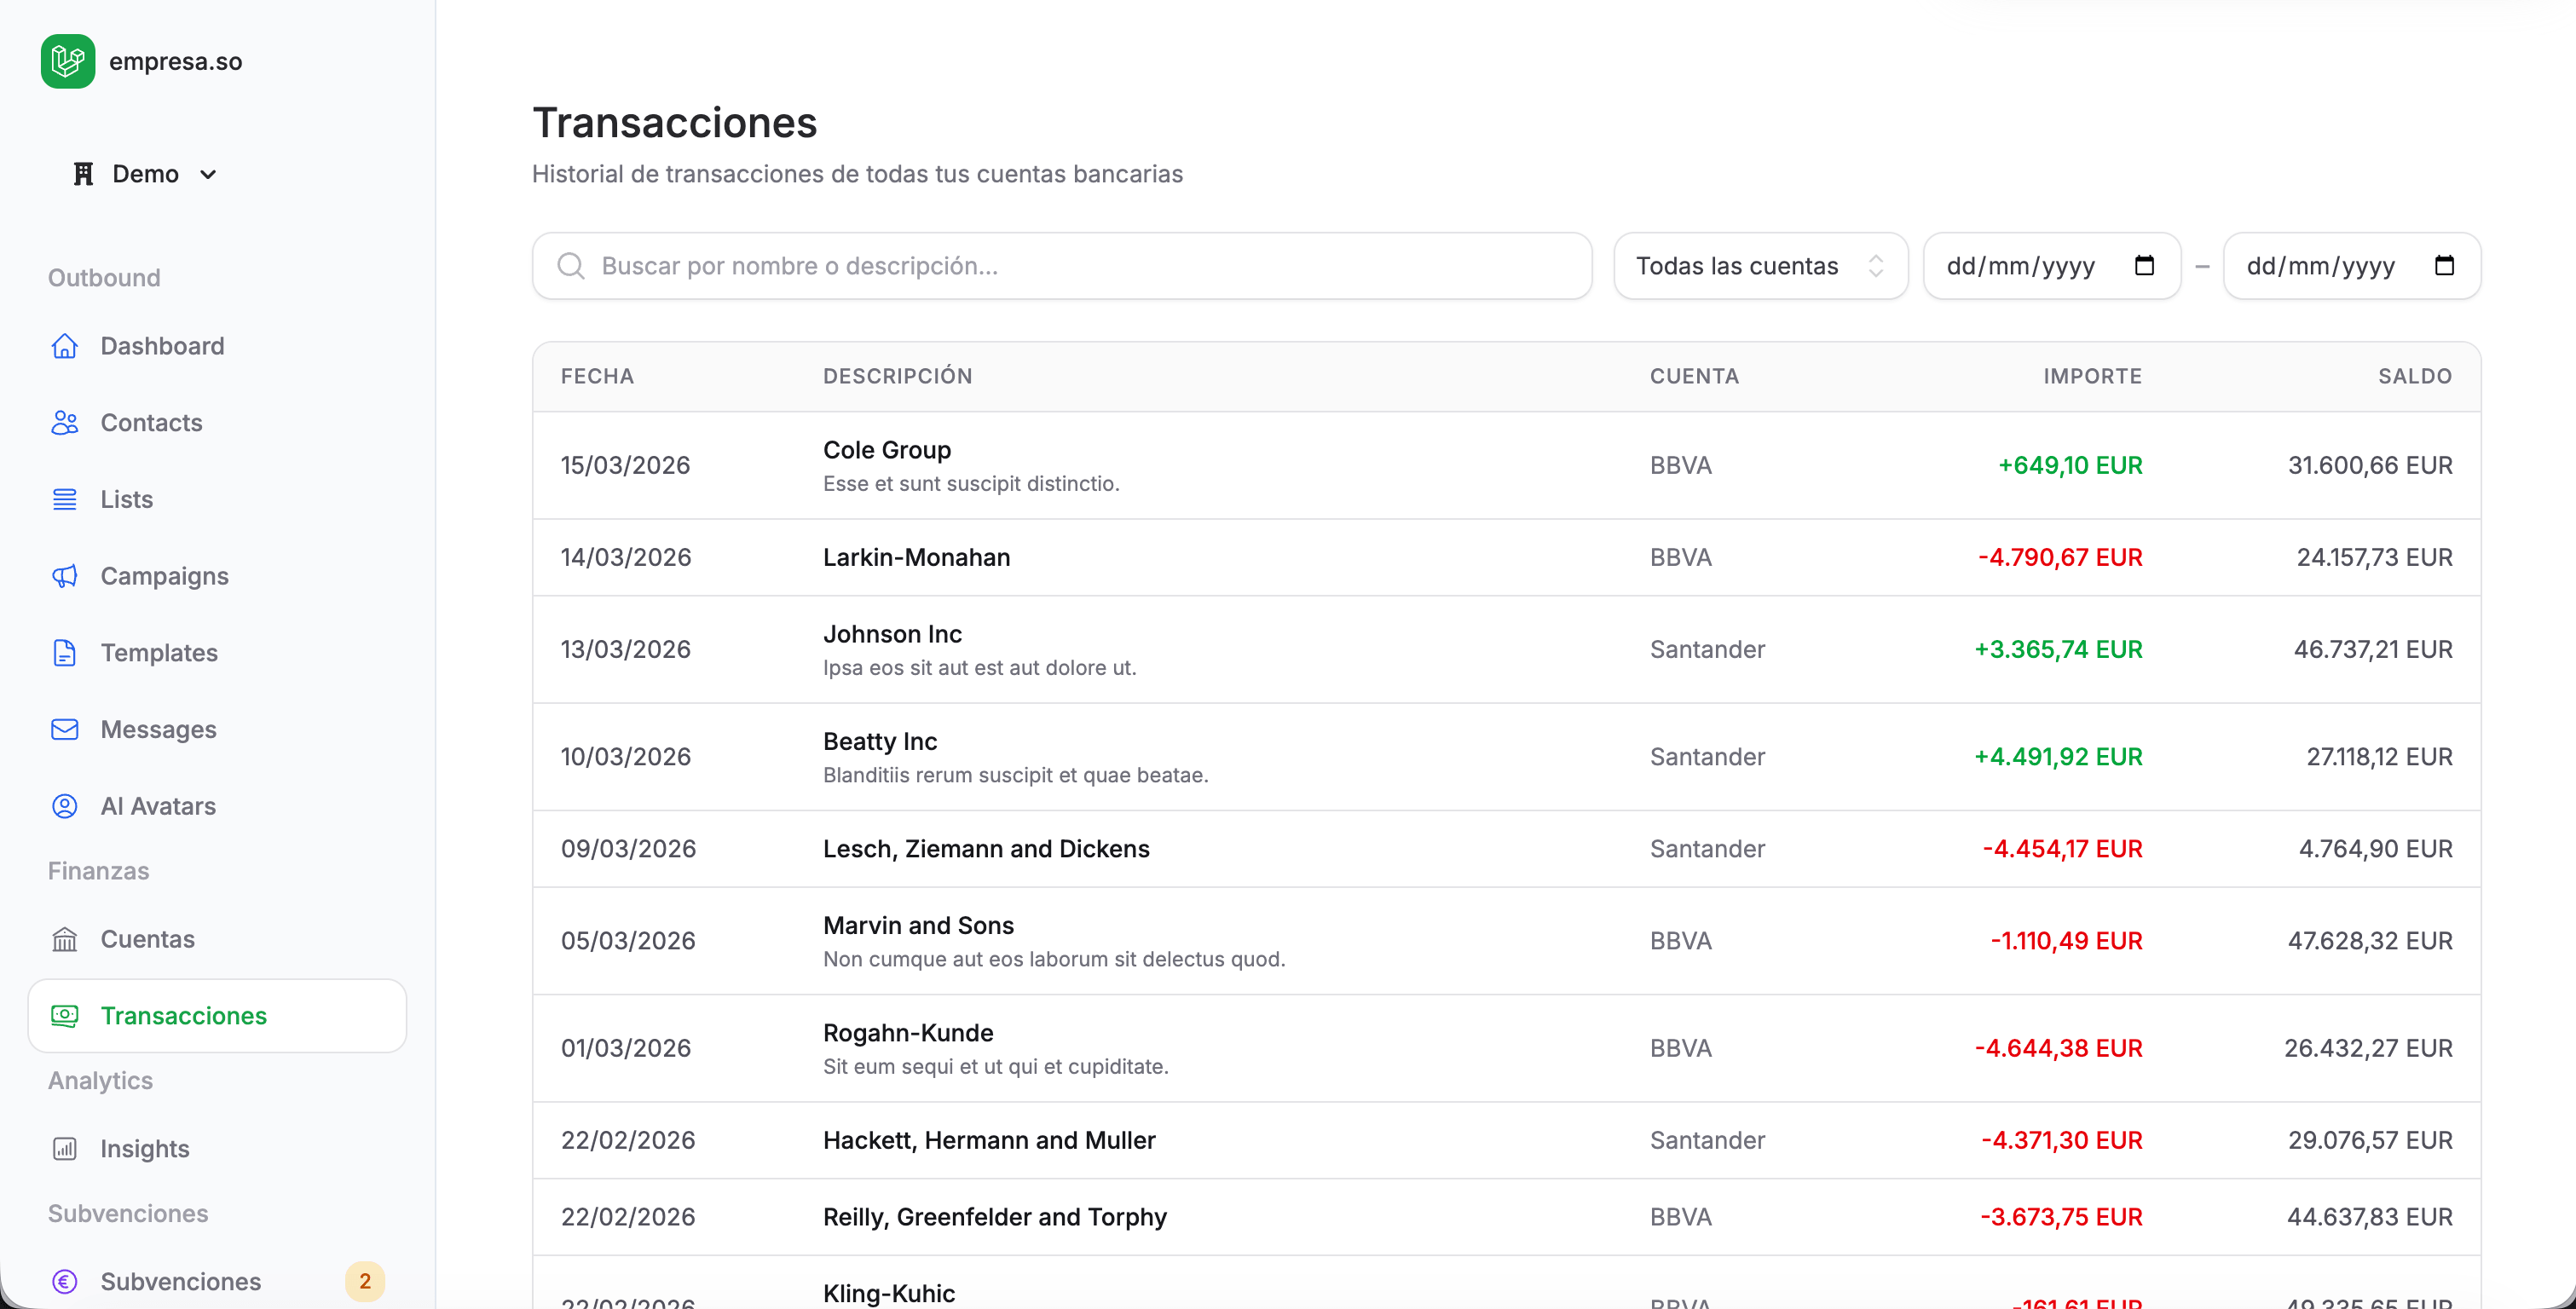
Task: Click the Contacts people icon
Action: 65,423
